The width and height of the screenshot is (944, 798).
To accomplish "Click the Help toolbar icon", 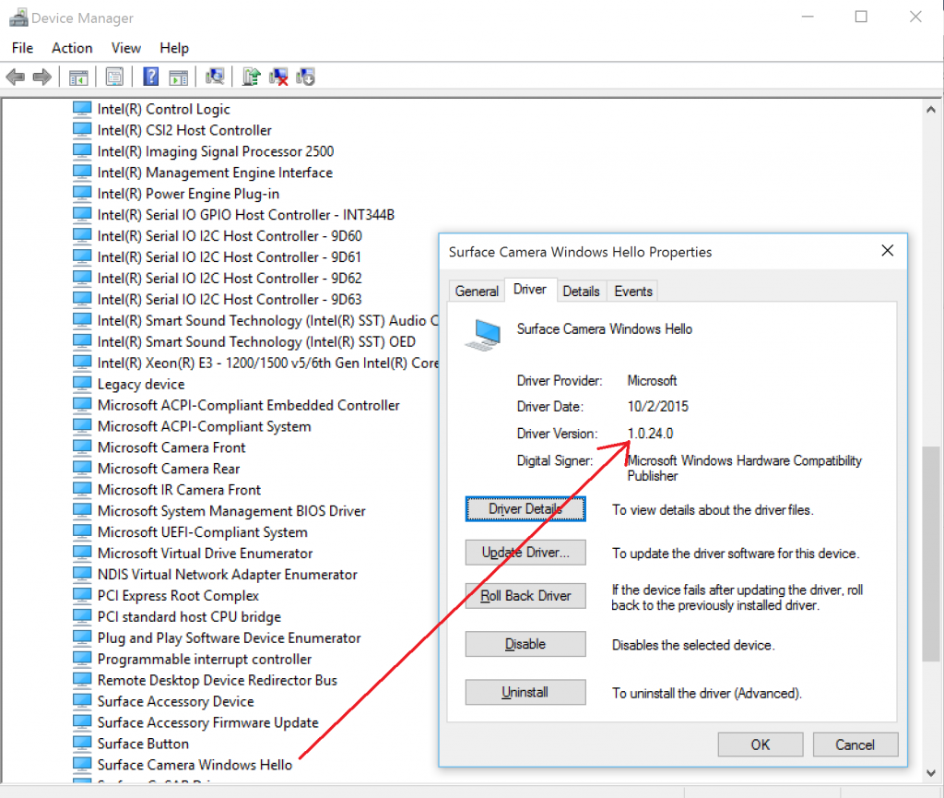I will 150,77.
